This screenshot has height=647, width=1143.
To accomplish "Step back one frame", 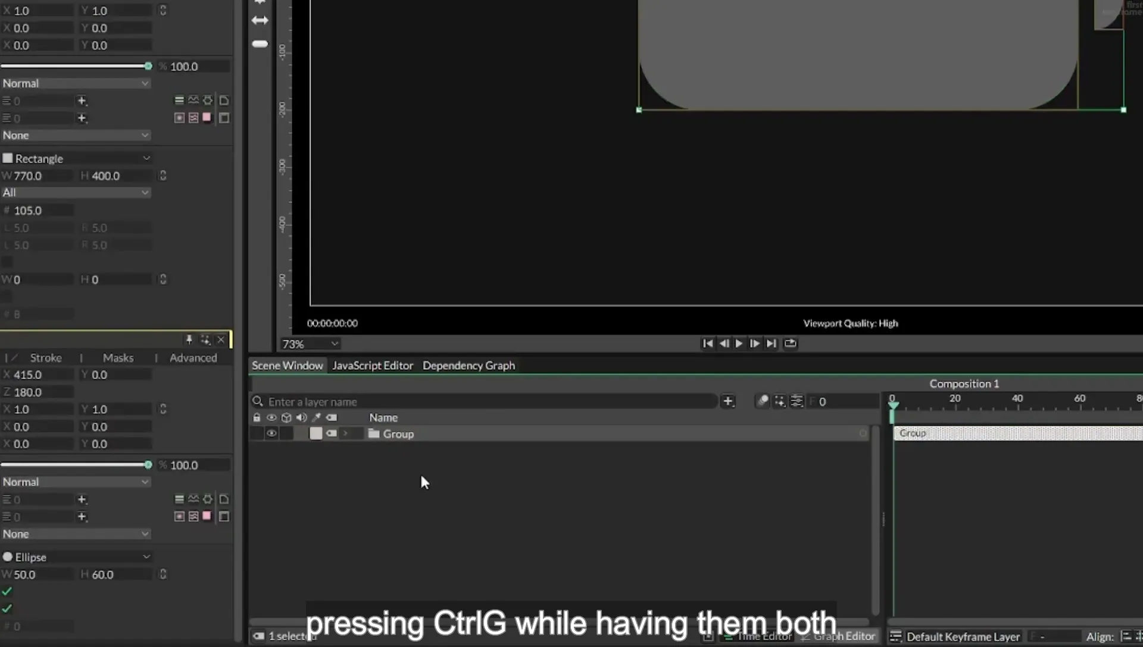I will pyautogui.click(x=724, y=343).
